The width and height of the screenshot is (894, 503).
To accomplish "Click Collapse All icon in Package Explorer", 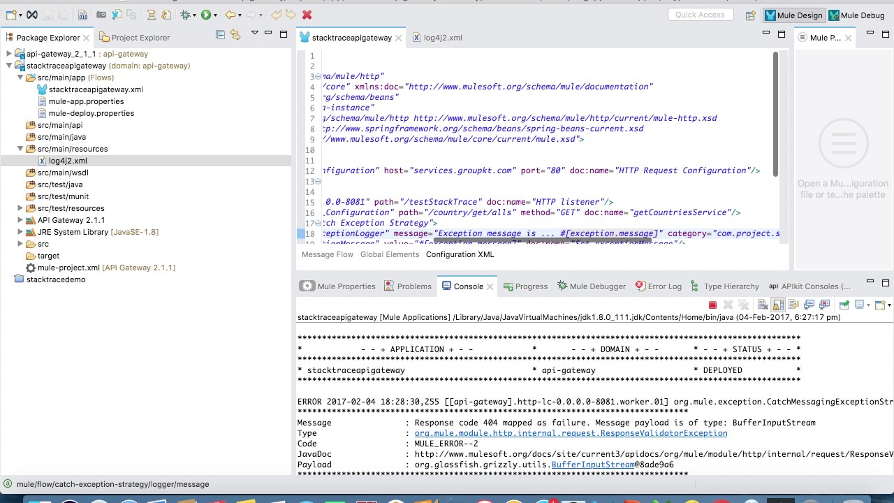I will tap(220, 34).
